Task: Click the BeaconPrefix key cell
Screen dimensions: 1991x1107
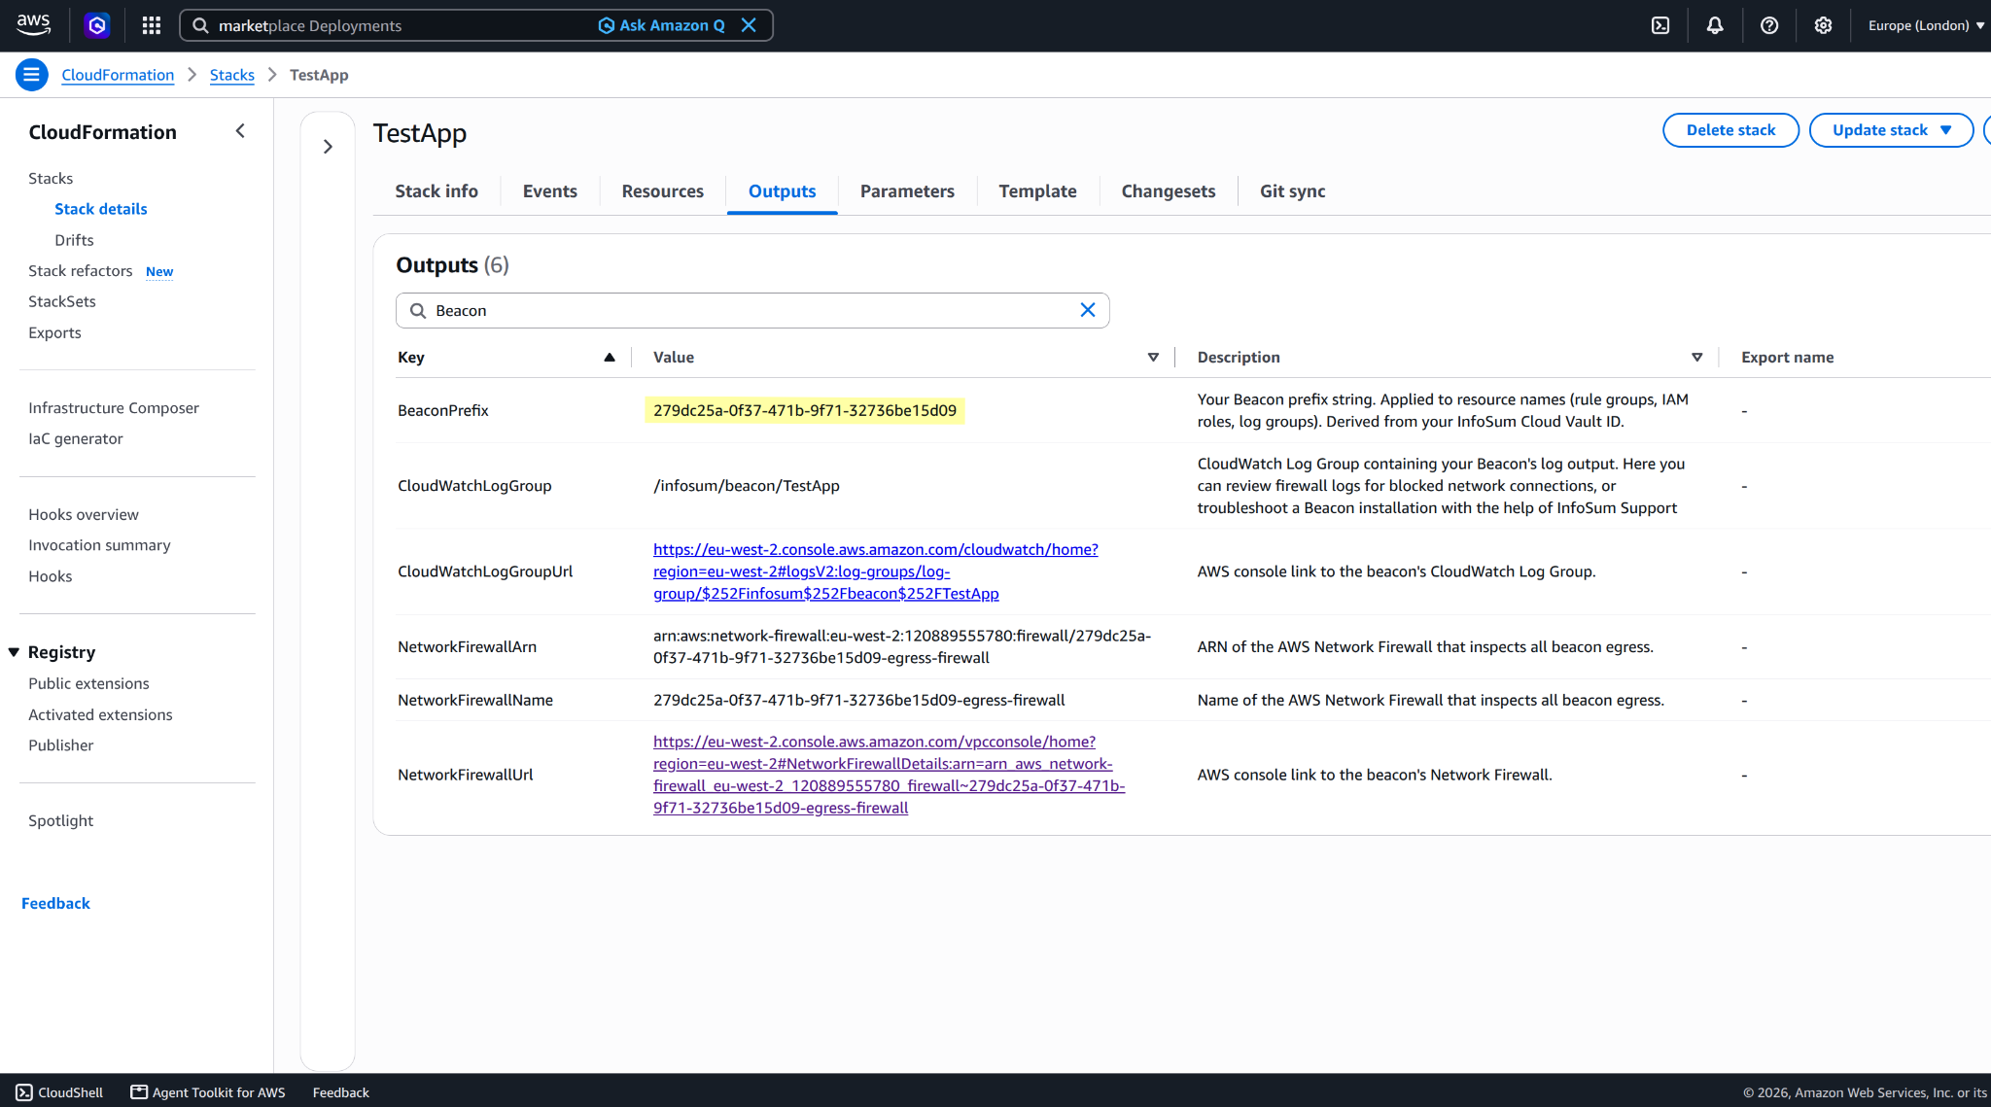Action: (443, 410)
